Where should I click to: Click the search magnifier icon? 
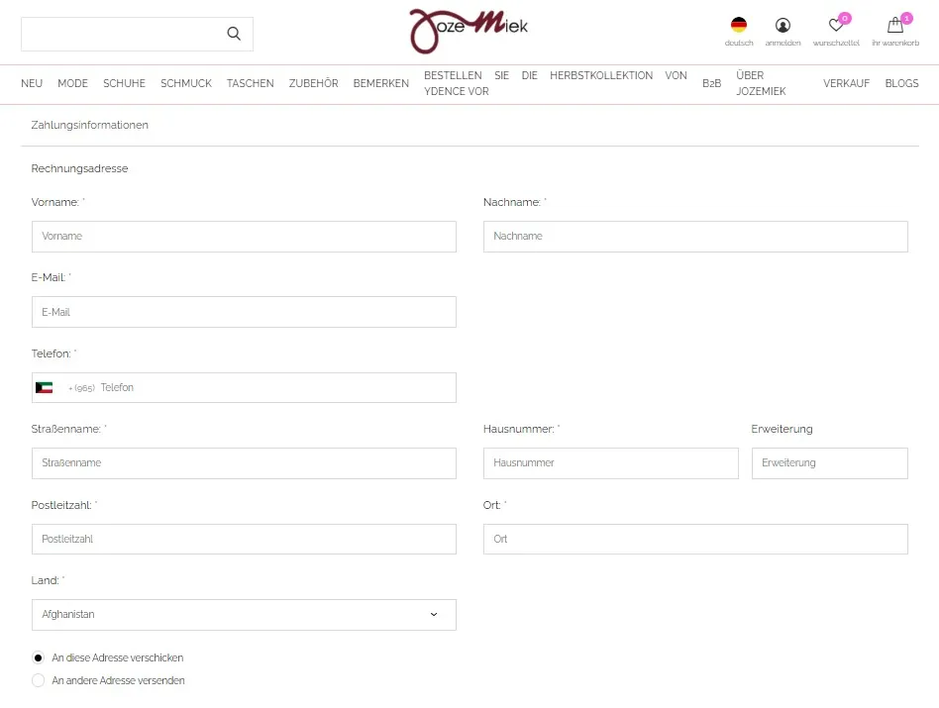[x=234, y=34]
